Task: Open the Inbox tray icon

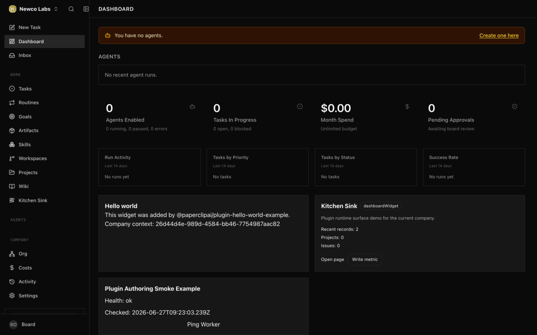Action: (12, 56)
